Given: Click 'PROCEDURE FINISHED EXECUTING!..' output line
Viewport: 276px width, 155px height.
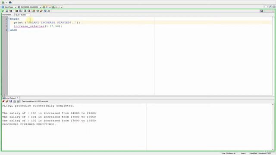Looking at the screenshot, I should pos(30,124).
